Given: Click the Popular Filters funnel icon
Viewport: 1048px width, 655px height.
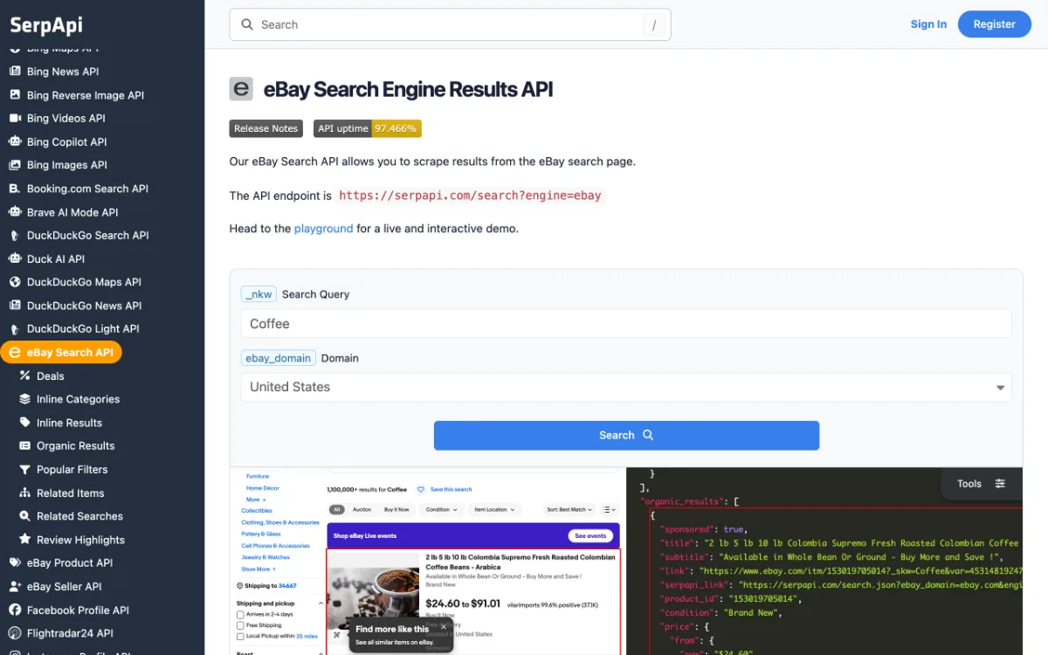Looking at the screenshot, I should click(x=24, y=469).
